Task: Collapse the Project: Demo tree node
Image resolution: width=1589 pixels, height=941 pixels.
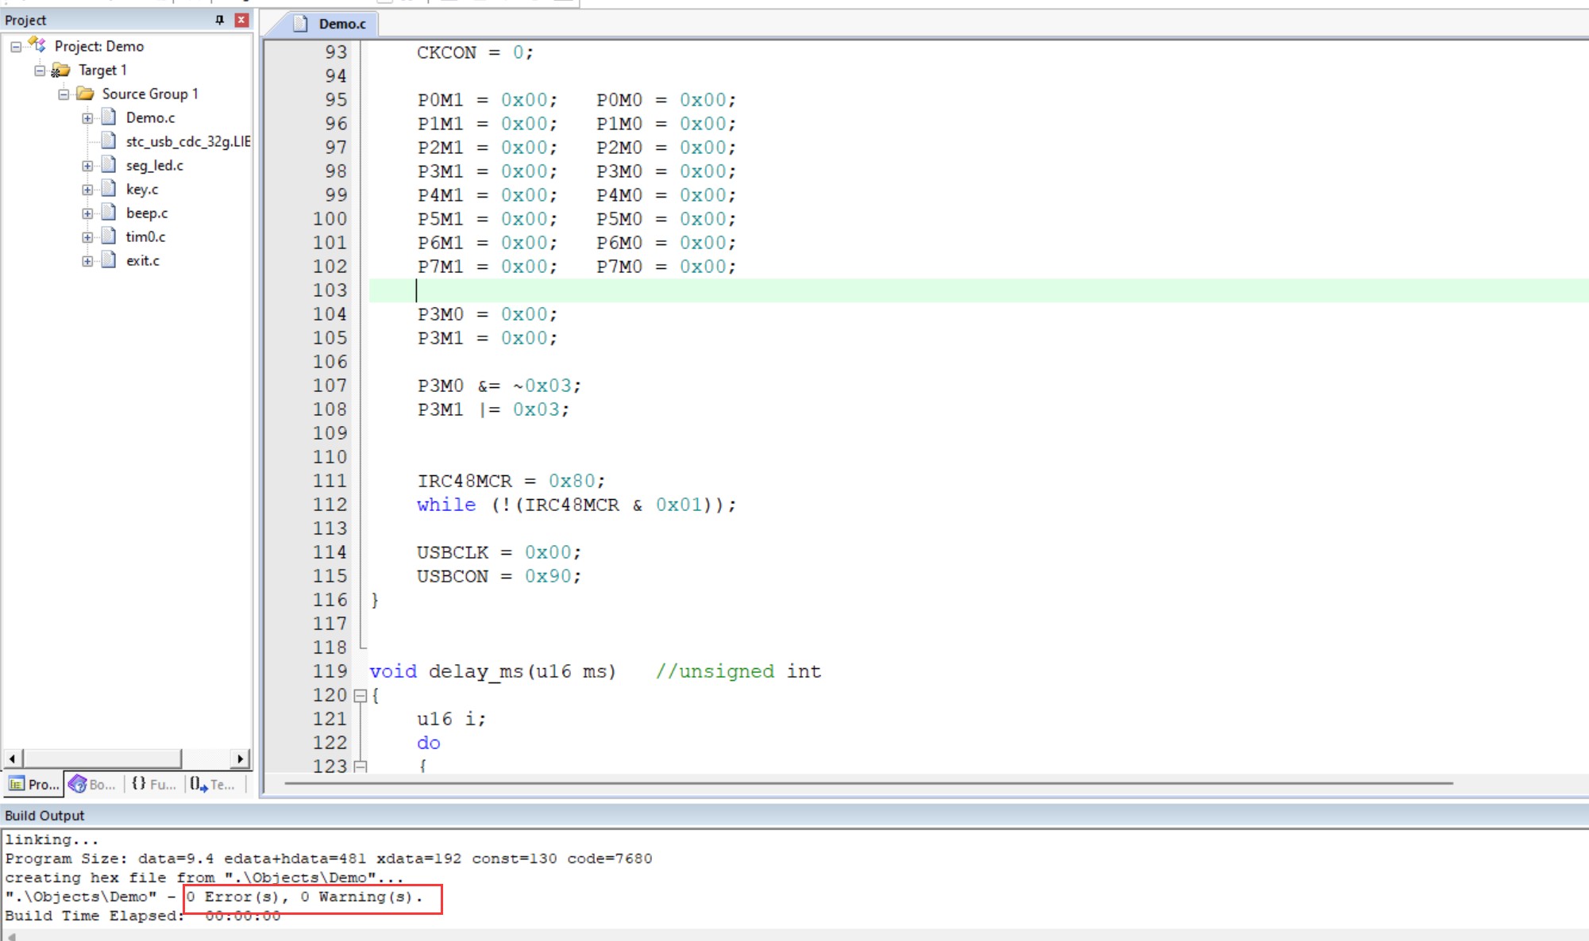Action: pos(16,47)
